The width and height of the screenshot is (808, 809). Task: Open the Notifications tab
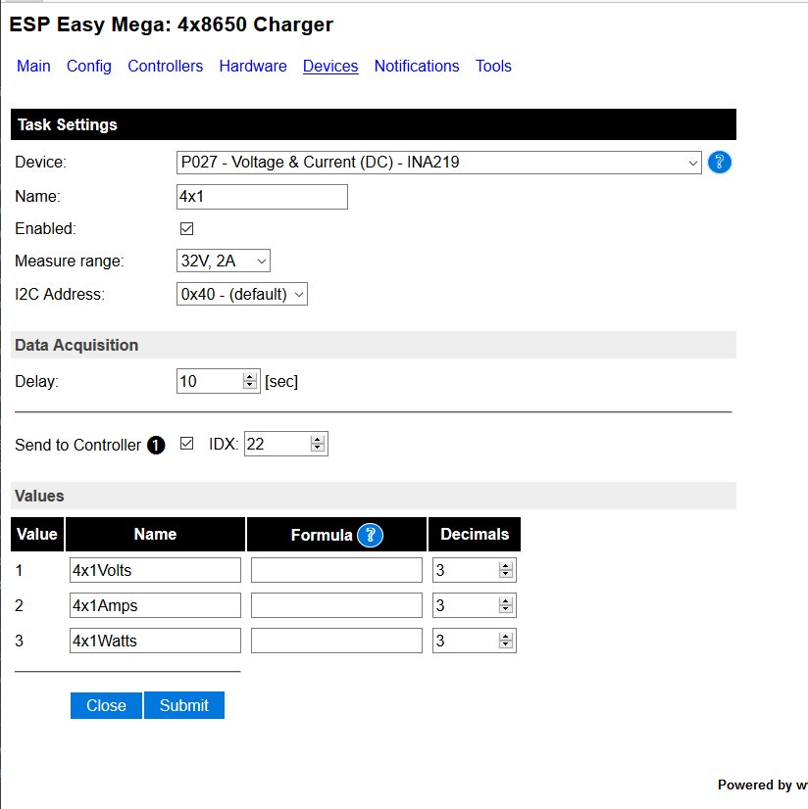pos(417,66)
